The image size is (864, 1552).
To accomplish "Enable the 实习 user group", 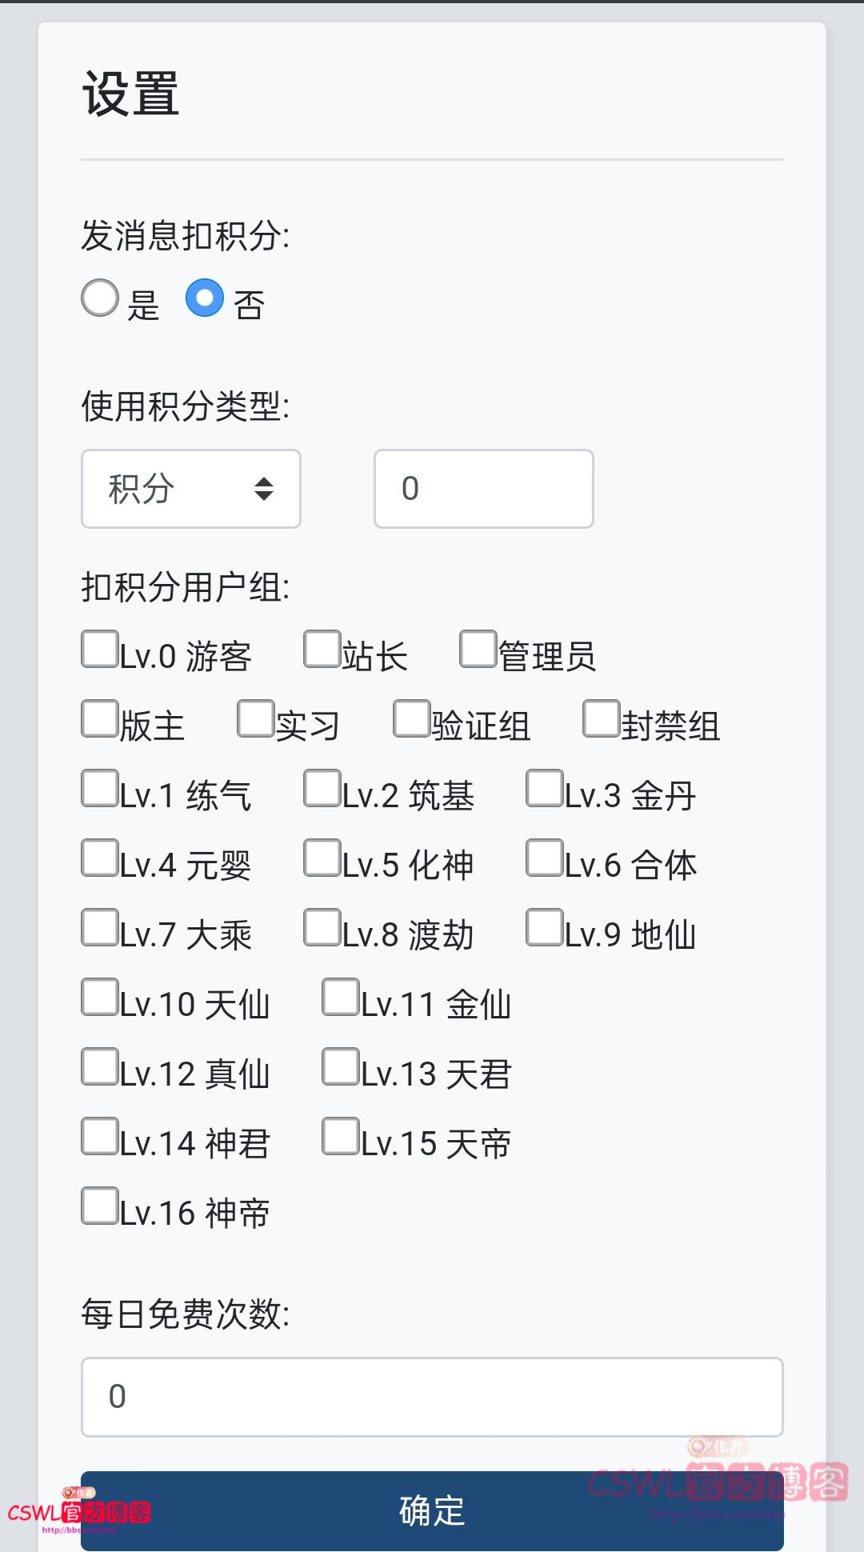I will click(x=256, y=719).
